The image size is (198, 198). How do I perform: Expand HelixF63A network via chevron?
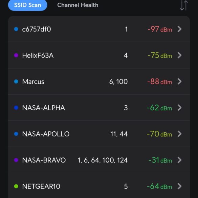tap(179, 55)
